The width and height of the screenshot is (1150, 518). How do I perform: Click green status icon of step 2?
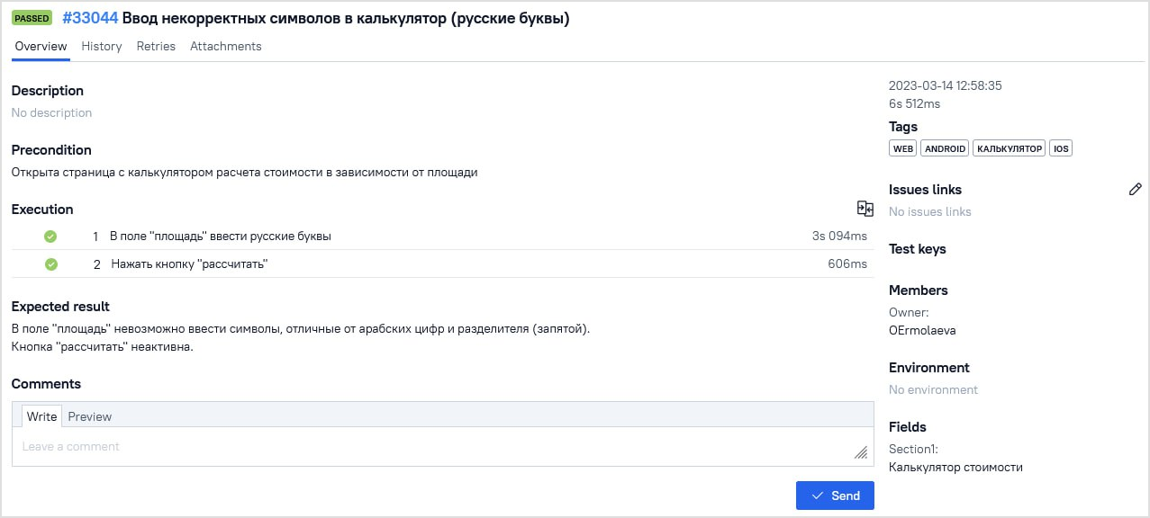tap(51, 264)
